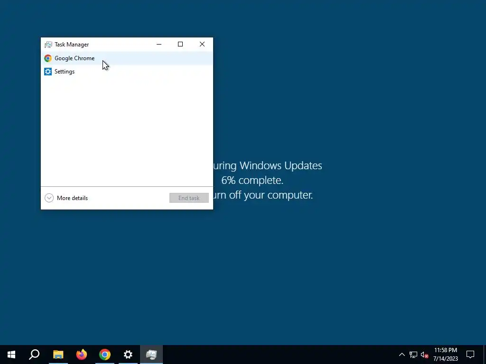Click the Chrome icon in Task Manager list
Screen dimensions: 486x364
(x=48, y=58)
